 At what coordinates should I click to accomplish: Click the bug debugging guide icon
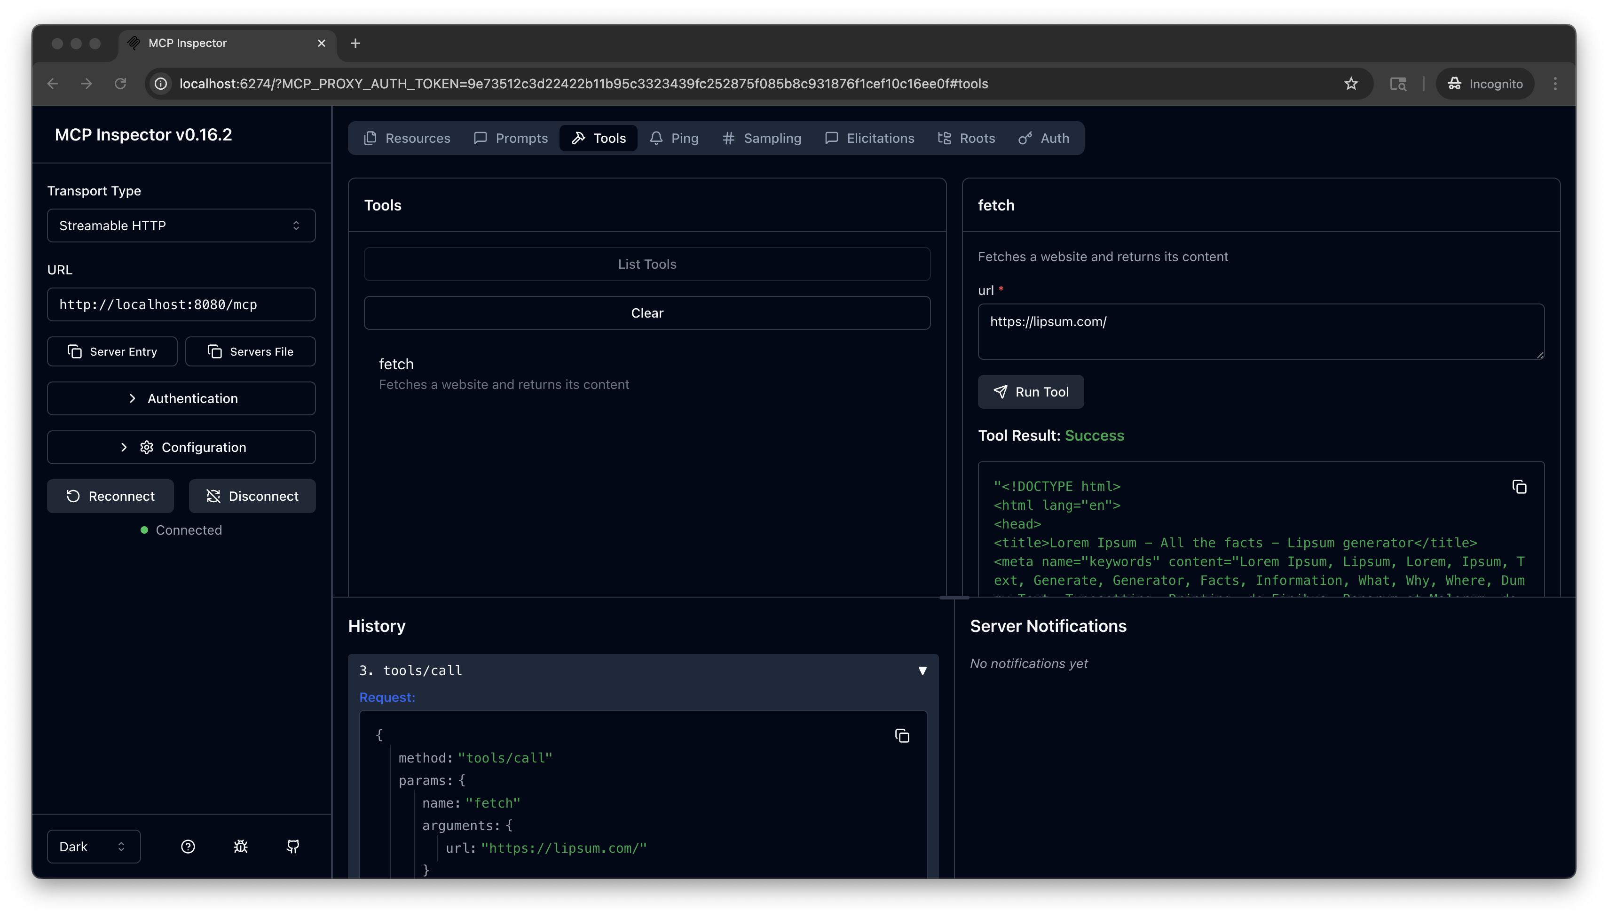[240, 846]
